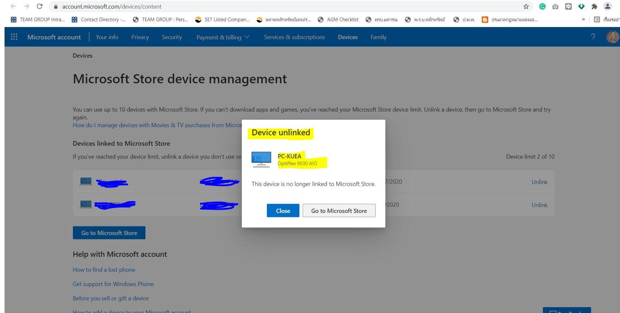620x313 pixels.
Task: Click the Devices breadcrumb
Action: coord(83,56)
